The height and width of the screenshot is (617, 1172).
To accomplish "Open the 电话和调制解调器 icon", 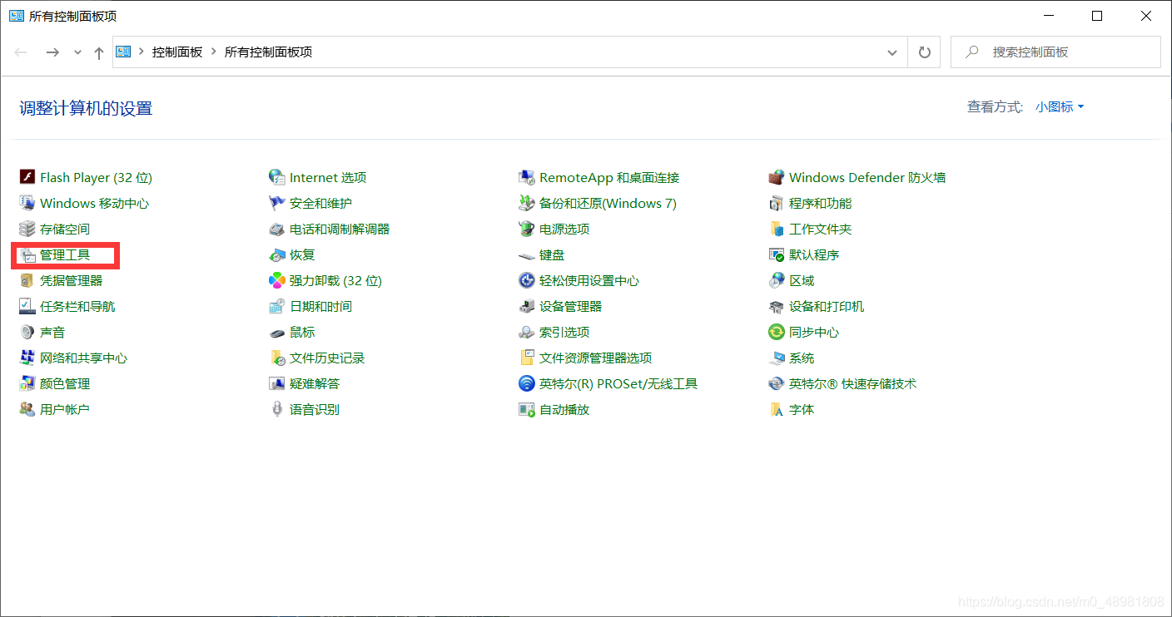I will (276, 229).
